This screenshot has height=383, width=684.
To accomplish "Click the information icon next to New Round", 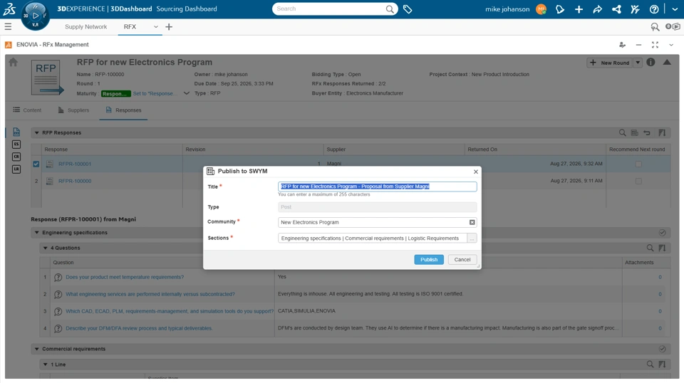I will (651, 63).
